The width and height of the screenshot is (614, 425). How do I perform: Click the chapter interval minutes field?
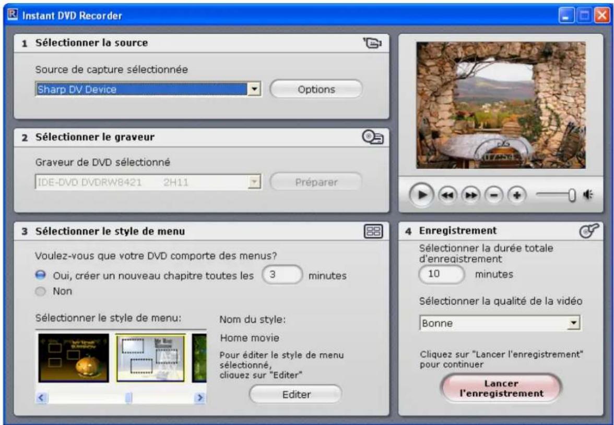(282, 275)
